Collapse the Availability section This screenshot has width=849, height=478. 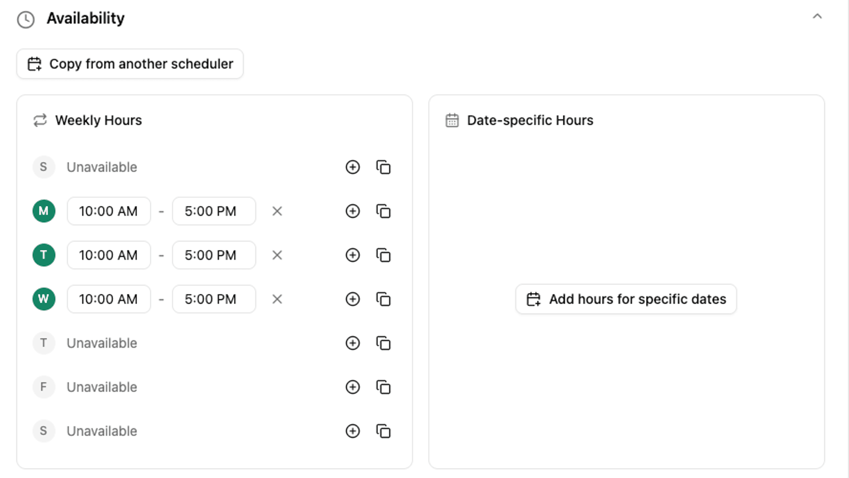817,17
